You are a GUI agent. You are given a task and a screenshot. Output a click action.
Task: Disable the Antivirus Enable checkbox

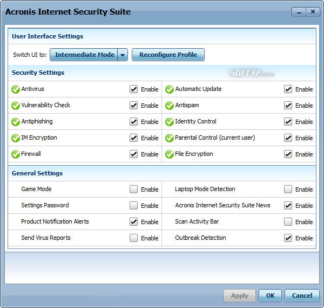click(134, 89)
